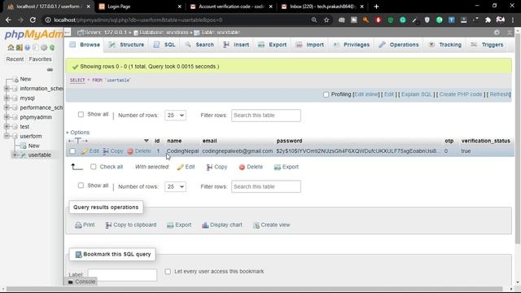This screenshot has height=293, width=521.
Task: Click browser reload button
Action: pyautogui.click(x=33, y=20)
